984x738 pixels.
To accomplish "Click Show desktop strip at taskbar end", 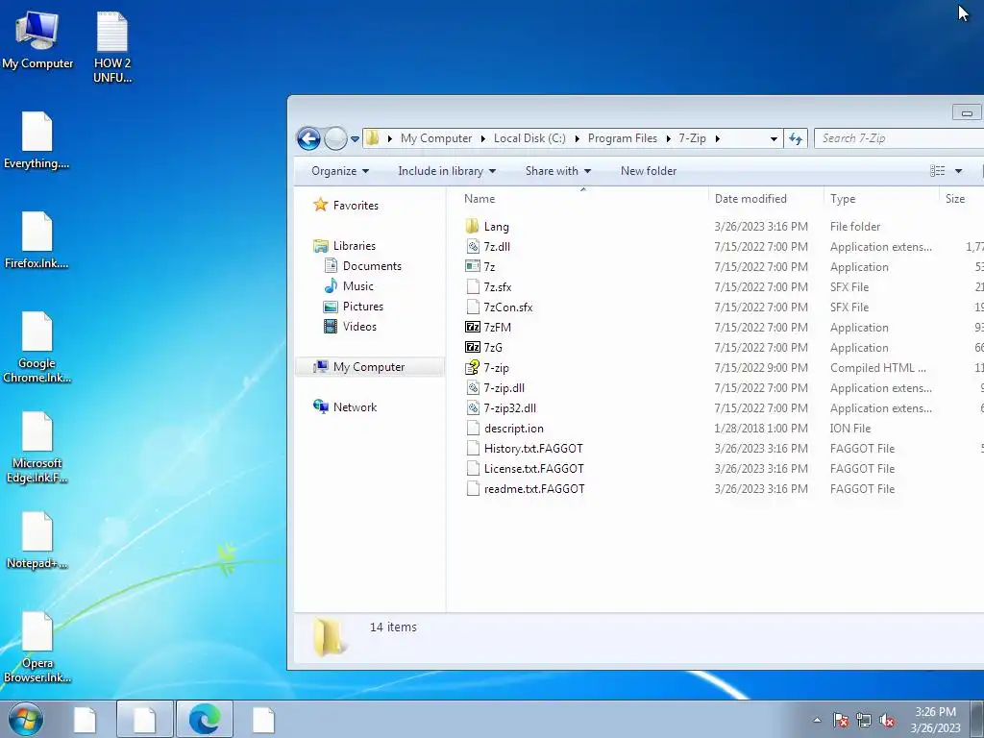I will [977, 719].
